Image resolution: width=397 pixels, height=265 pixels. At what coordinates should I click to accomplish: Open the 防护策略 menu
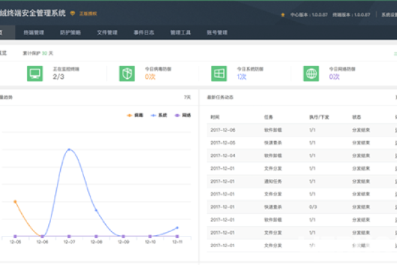[x=70, y=32]
